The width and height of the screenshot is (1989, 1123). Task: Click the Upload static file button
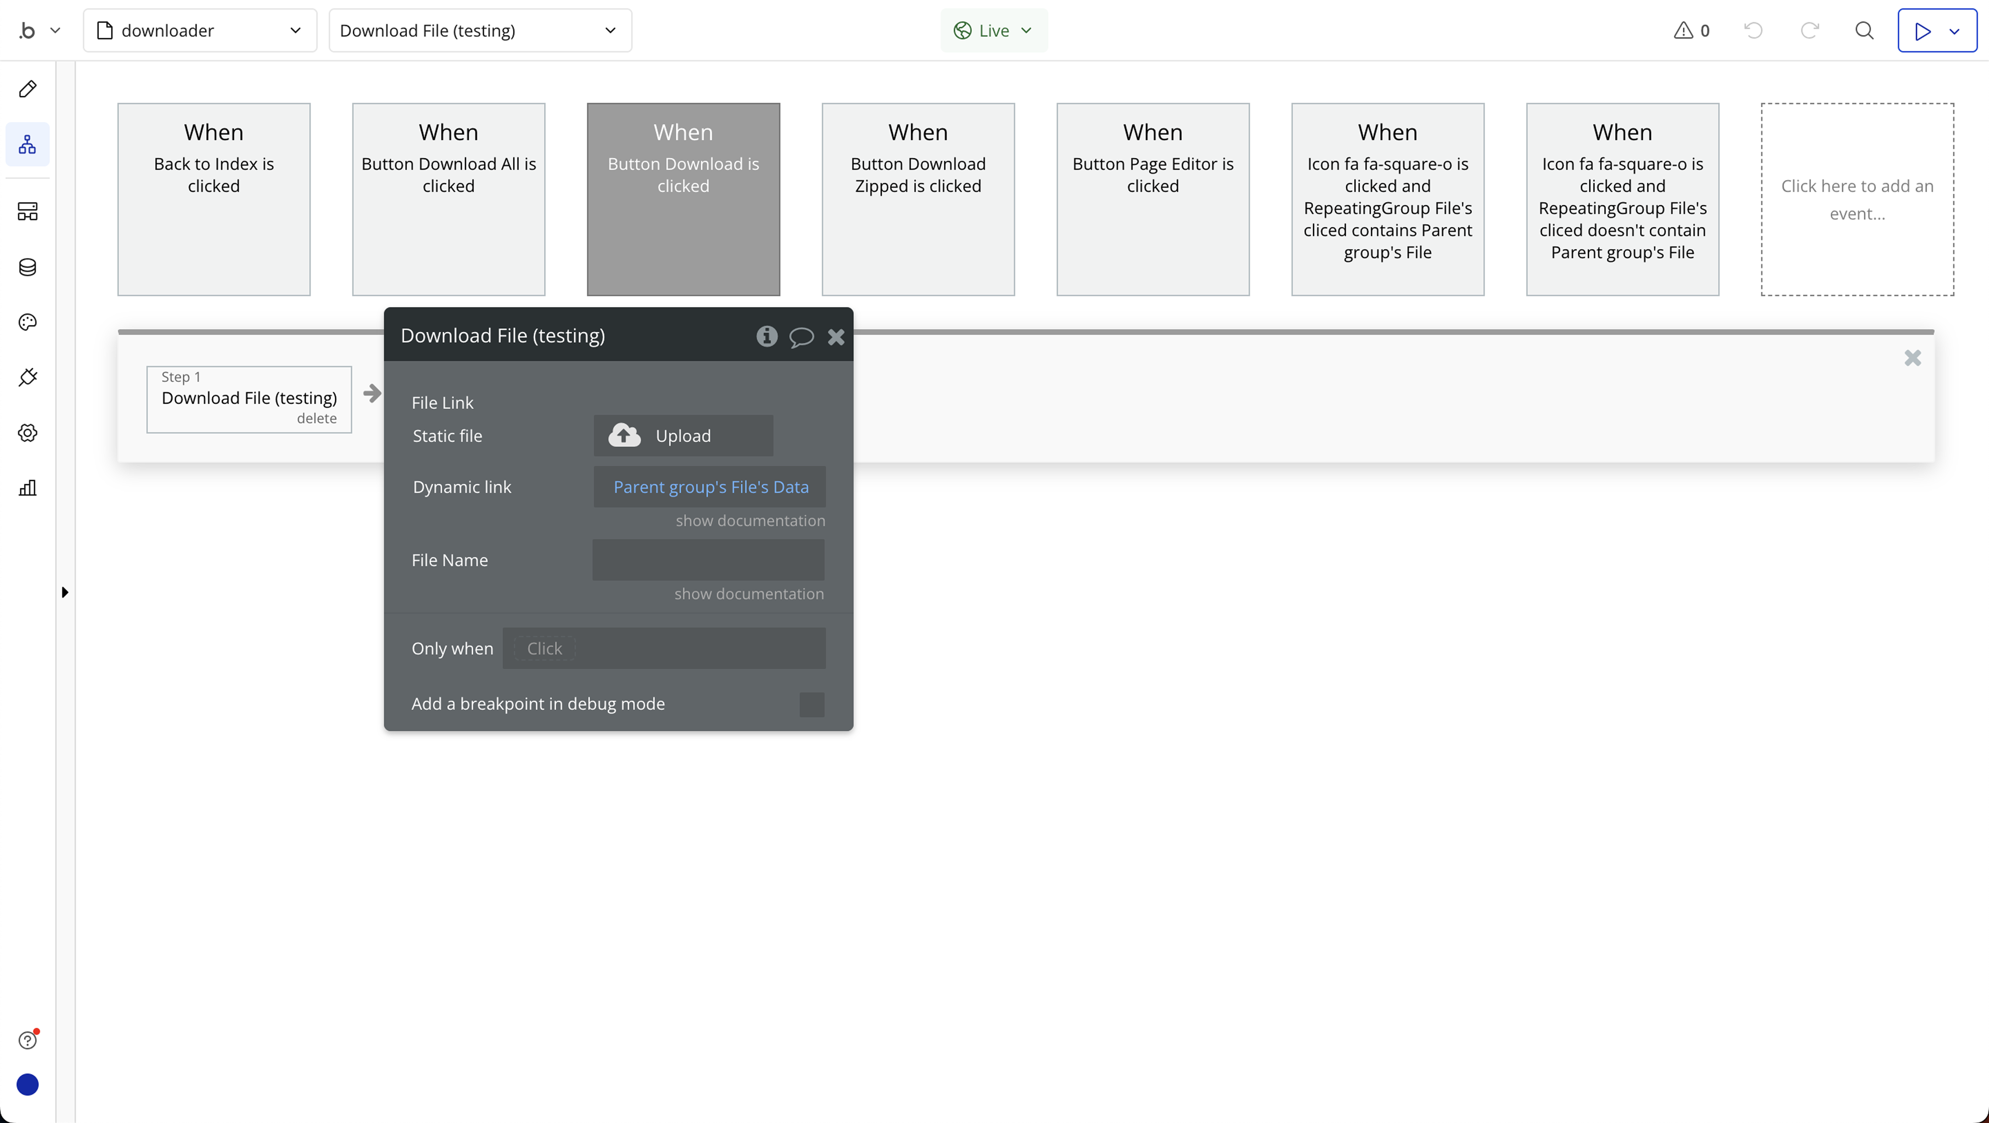pos(682,435)
